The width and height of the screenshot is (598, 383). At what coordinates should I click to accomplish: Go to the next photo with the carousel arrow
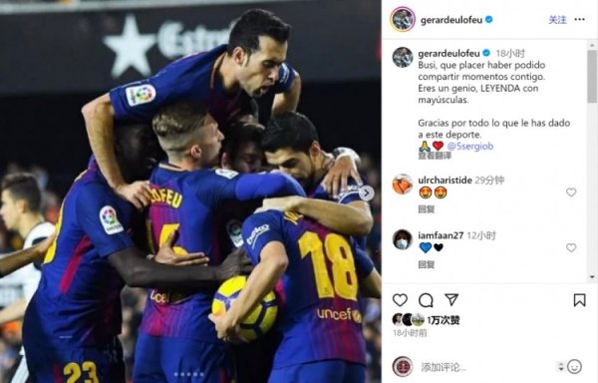[x=366, y=193]
